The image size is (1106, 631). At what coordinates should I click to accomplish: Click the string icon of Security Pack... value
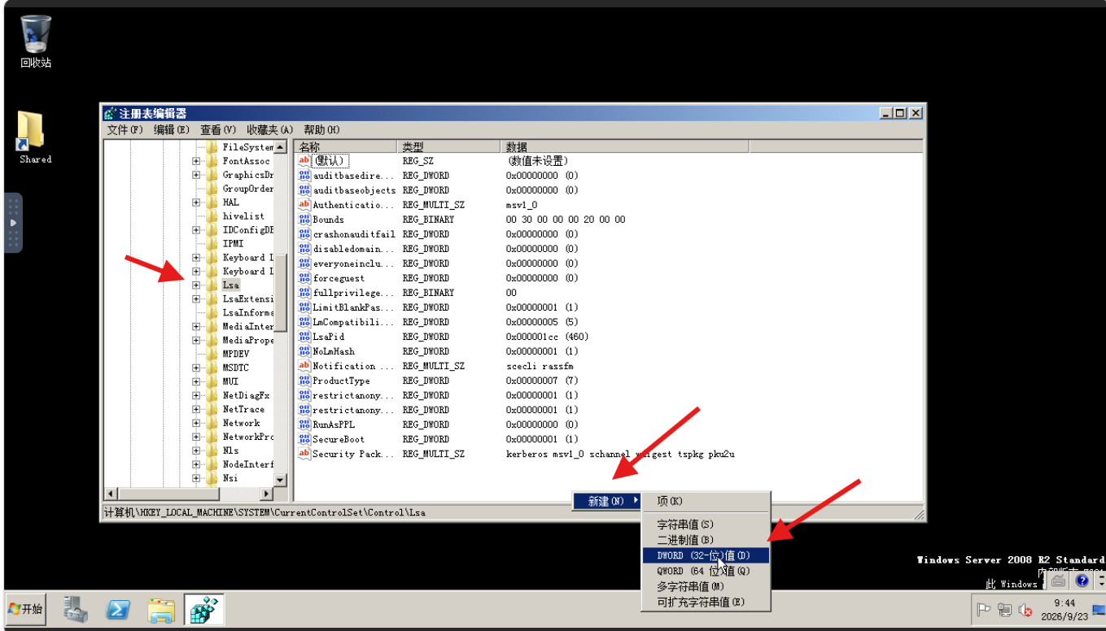click(304, 454)
